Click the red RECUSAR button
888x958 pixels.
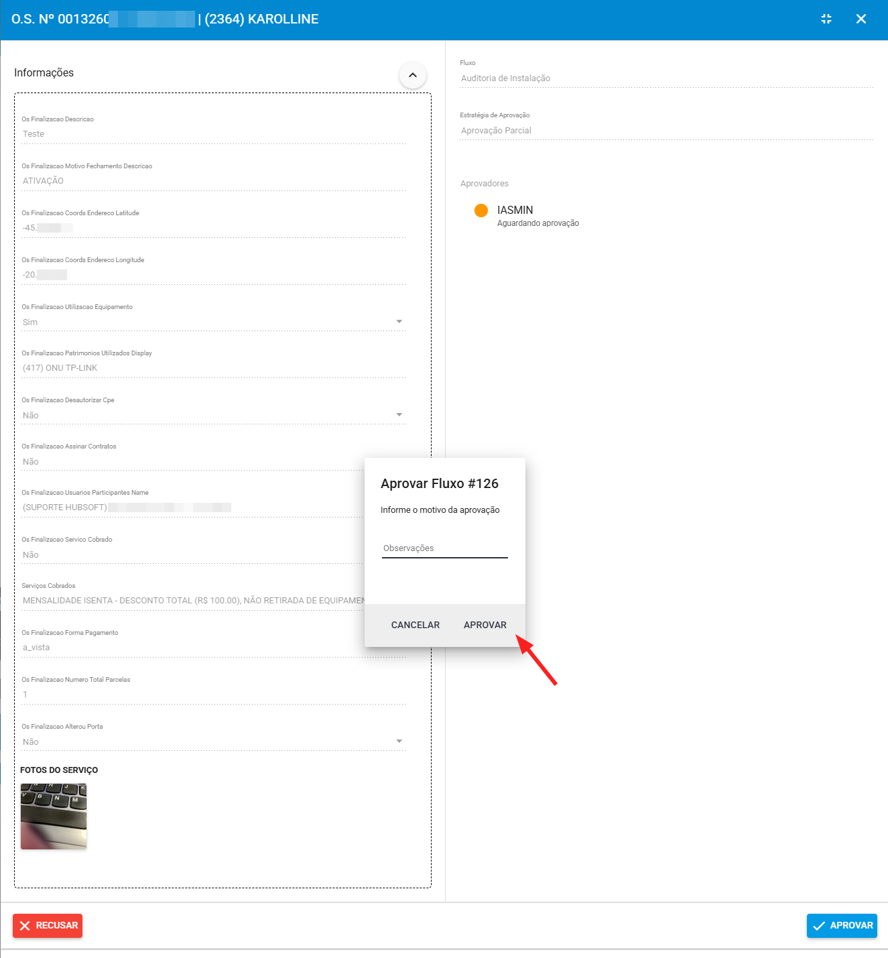click(x=48, y=926)
